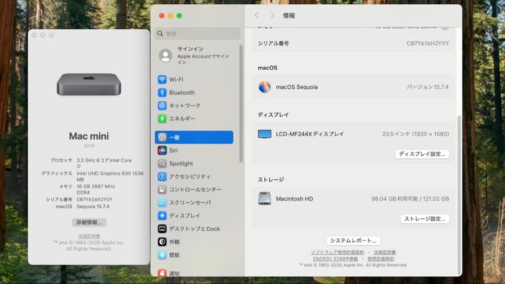Click Intel UHD Graphics 630 text
Image resolution: width=505 pixels, height=284 pixels.
pyautogui.click(x=104, y=173)
